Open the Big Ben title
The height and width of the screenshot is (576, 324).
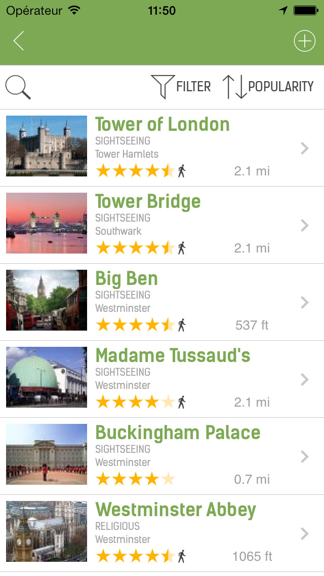pos(127,278)
